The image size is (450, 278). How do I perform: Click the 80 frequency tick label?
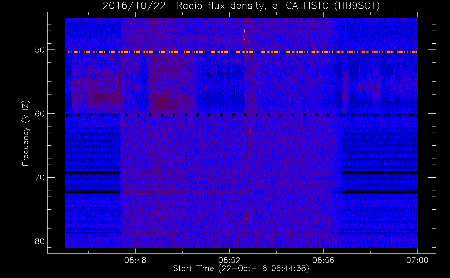pos(40,241)
